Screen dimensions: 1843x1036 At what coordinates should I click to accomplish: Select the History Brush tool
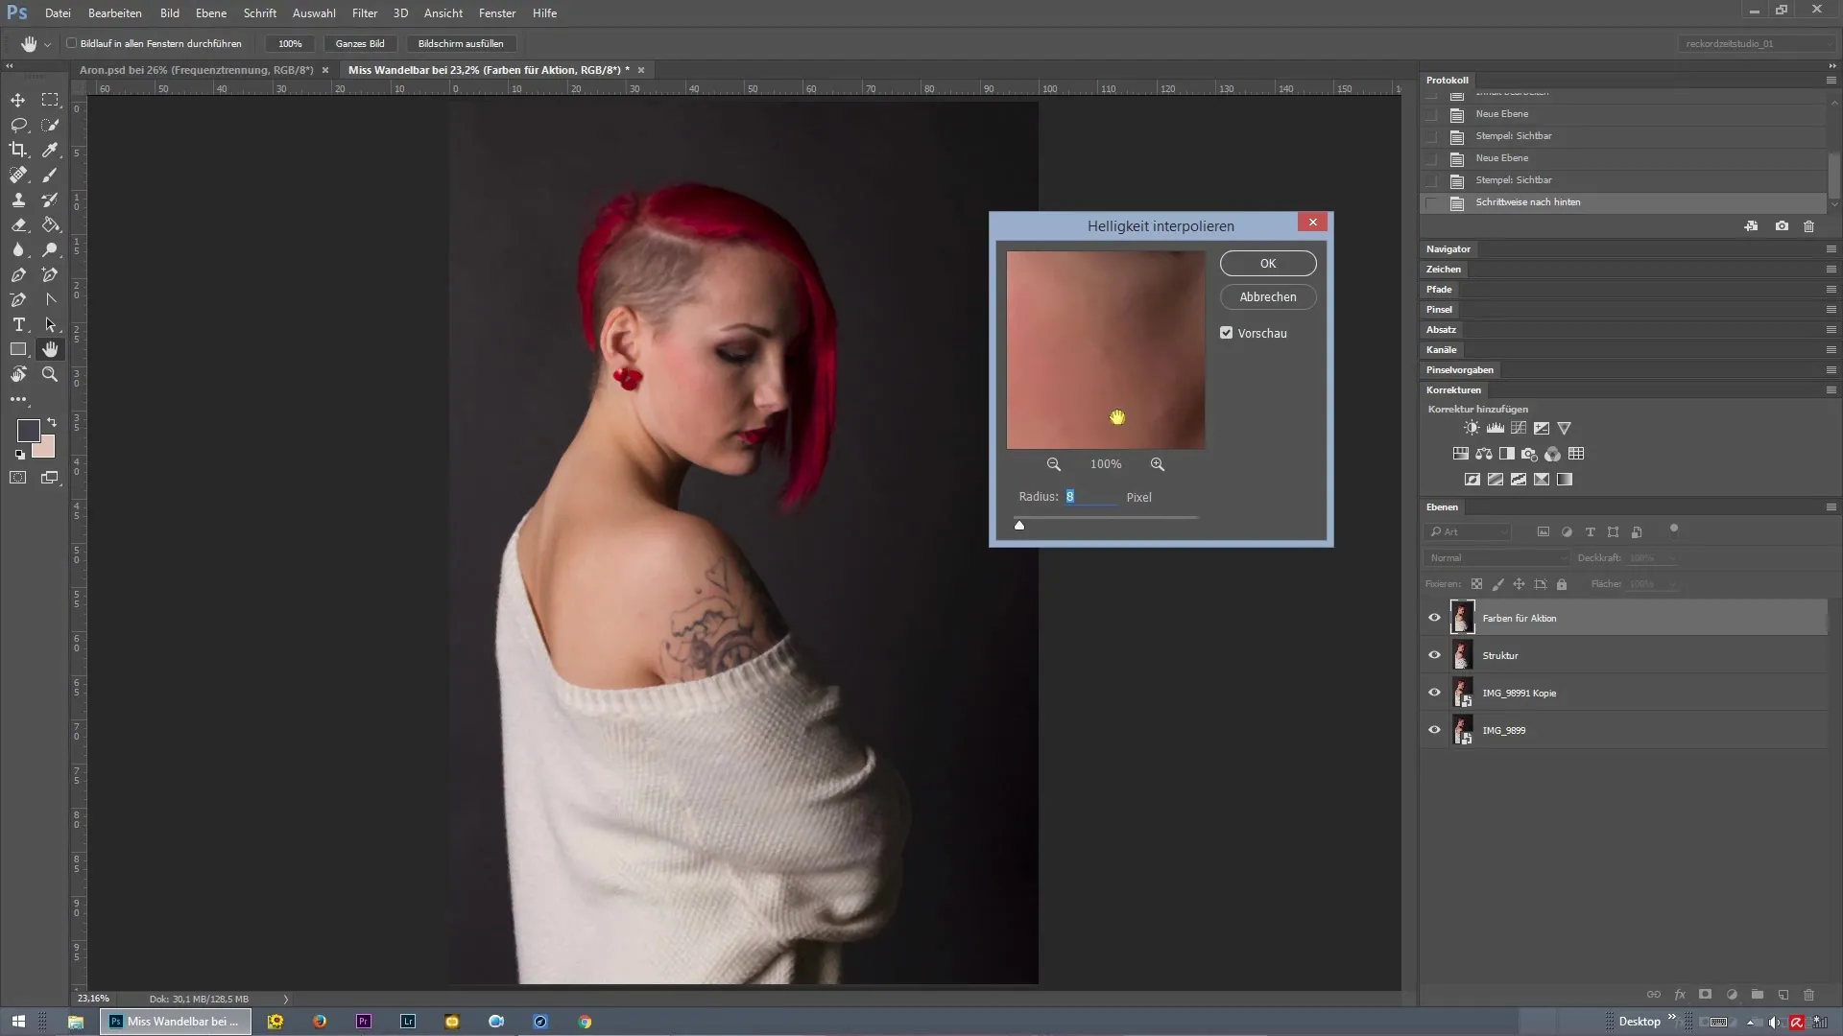click(x=50, y=200)
